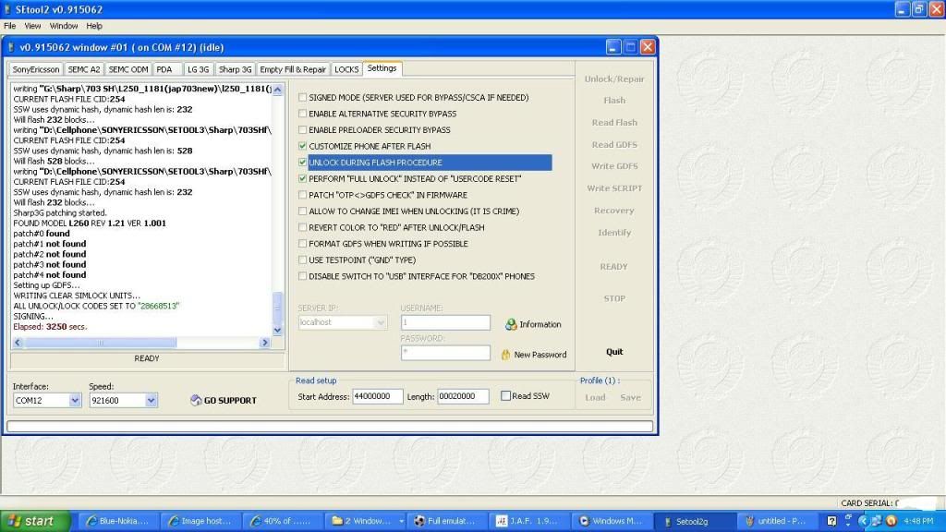Toggle the Read SSW checkbox
The width and height of the screenshot is (946, 532).
click(505, 396)
